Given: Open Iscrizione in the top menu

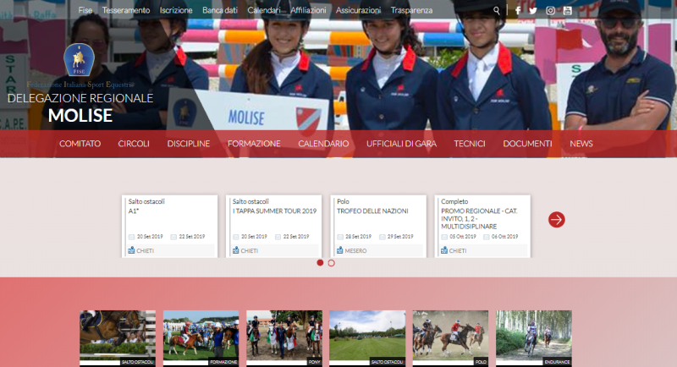Looking at the screenshot, I should click(176, 10).
